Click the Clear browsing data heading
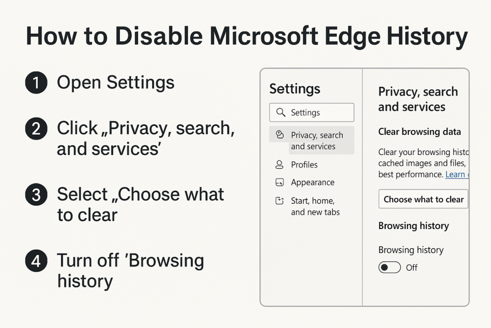Screen dimensions: 491x328 [419, 132]
